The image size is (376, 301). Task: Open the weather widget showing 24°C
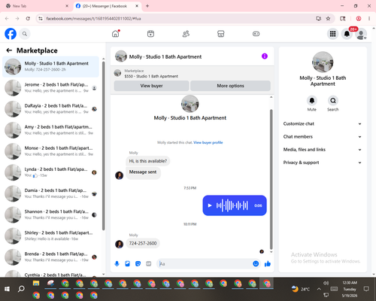(301, 289)
